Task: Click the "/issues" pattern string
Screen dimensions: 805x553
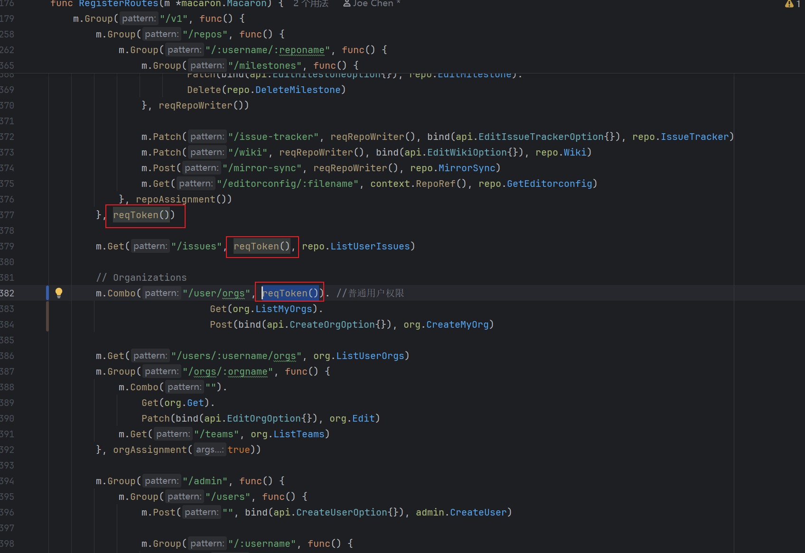Action: (197, 246)
